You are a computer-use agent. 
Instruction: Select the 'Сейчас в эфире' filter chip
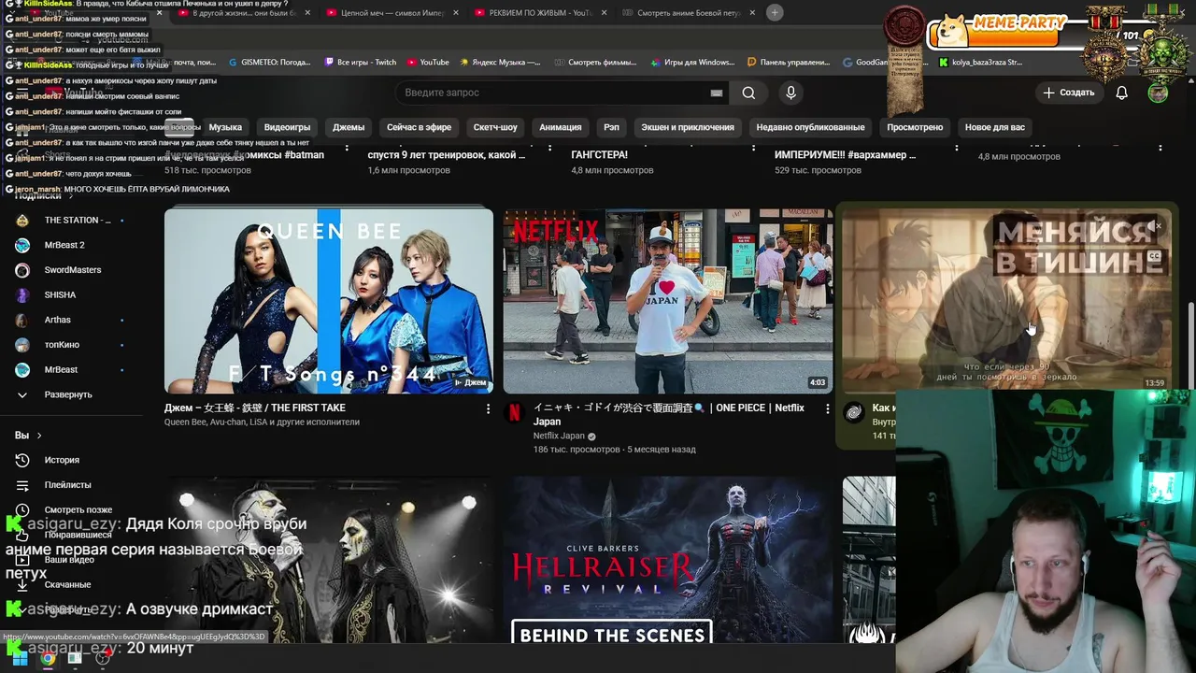(419, 127)
